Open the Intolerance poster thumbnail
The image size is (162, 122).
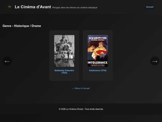point(98,51)
